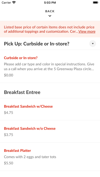Tap the curbside special instructions description

pyautogui.click(x=49, y=67)
